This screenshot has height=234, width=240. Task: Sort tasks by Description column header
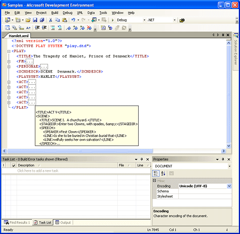tap(67, 165)
